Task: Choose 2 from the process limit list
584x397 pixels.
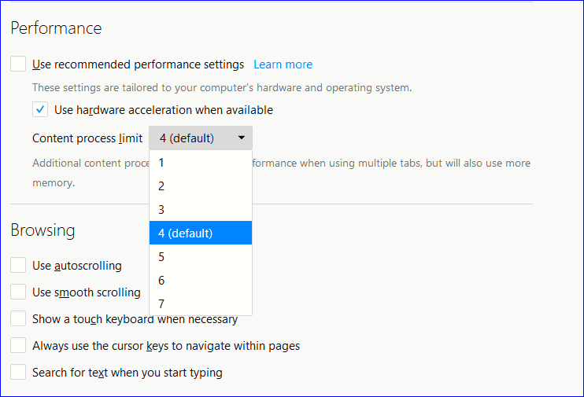Action: click(161, 186)
